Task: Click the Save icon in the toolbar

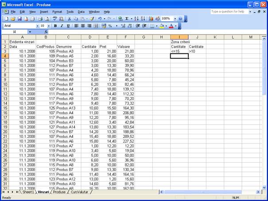Action: (19, 19)
